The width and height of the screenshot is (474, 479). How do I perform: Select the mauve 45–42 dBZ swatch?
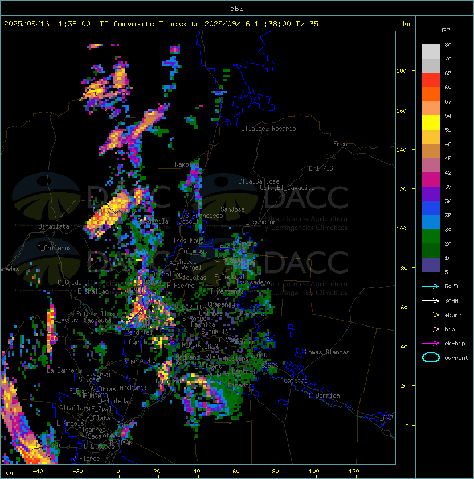click(x=431, y=166)
